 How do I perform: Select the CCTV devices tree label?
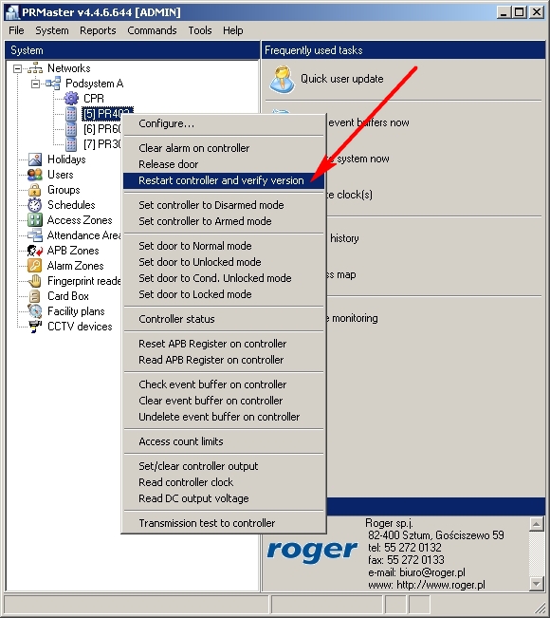coord(80,327)
